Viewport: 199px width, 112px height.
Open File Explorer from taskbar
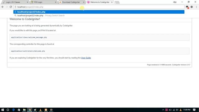24,110
